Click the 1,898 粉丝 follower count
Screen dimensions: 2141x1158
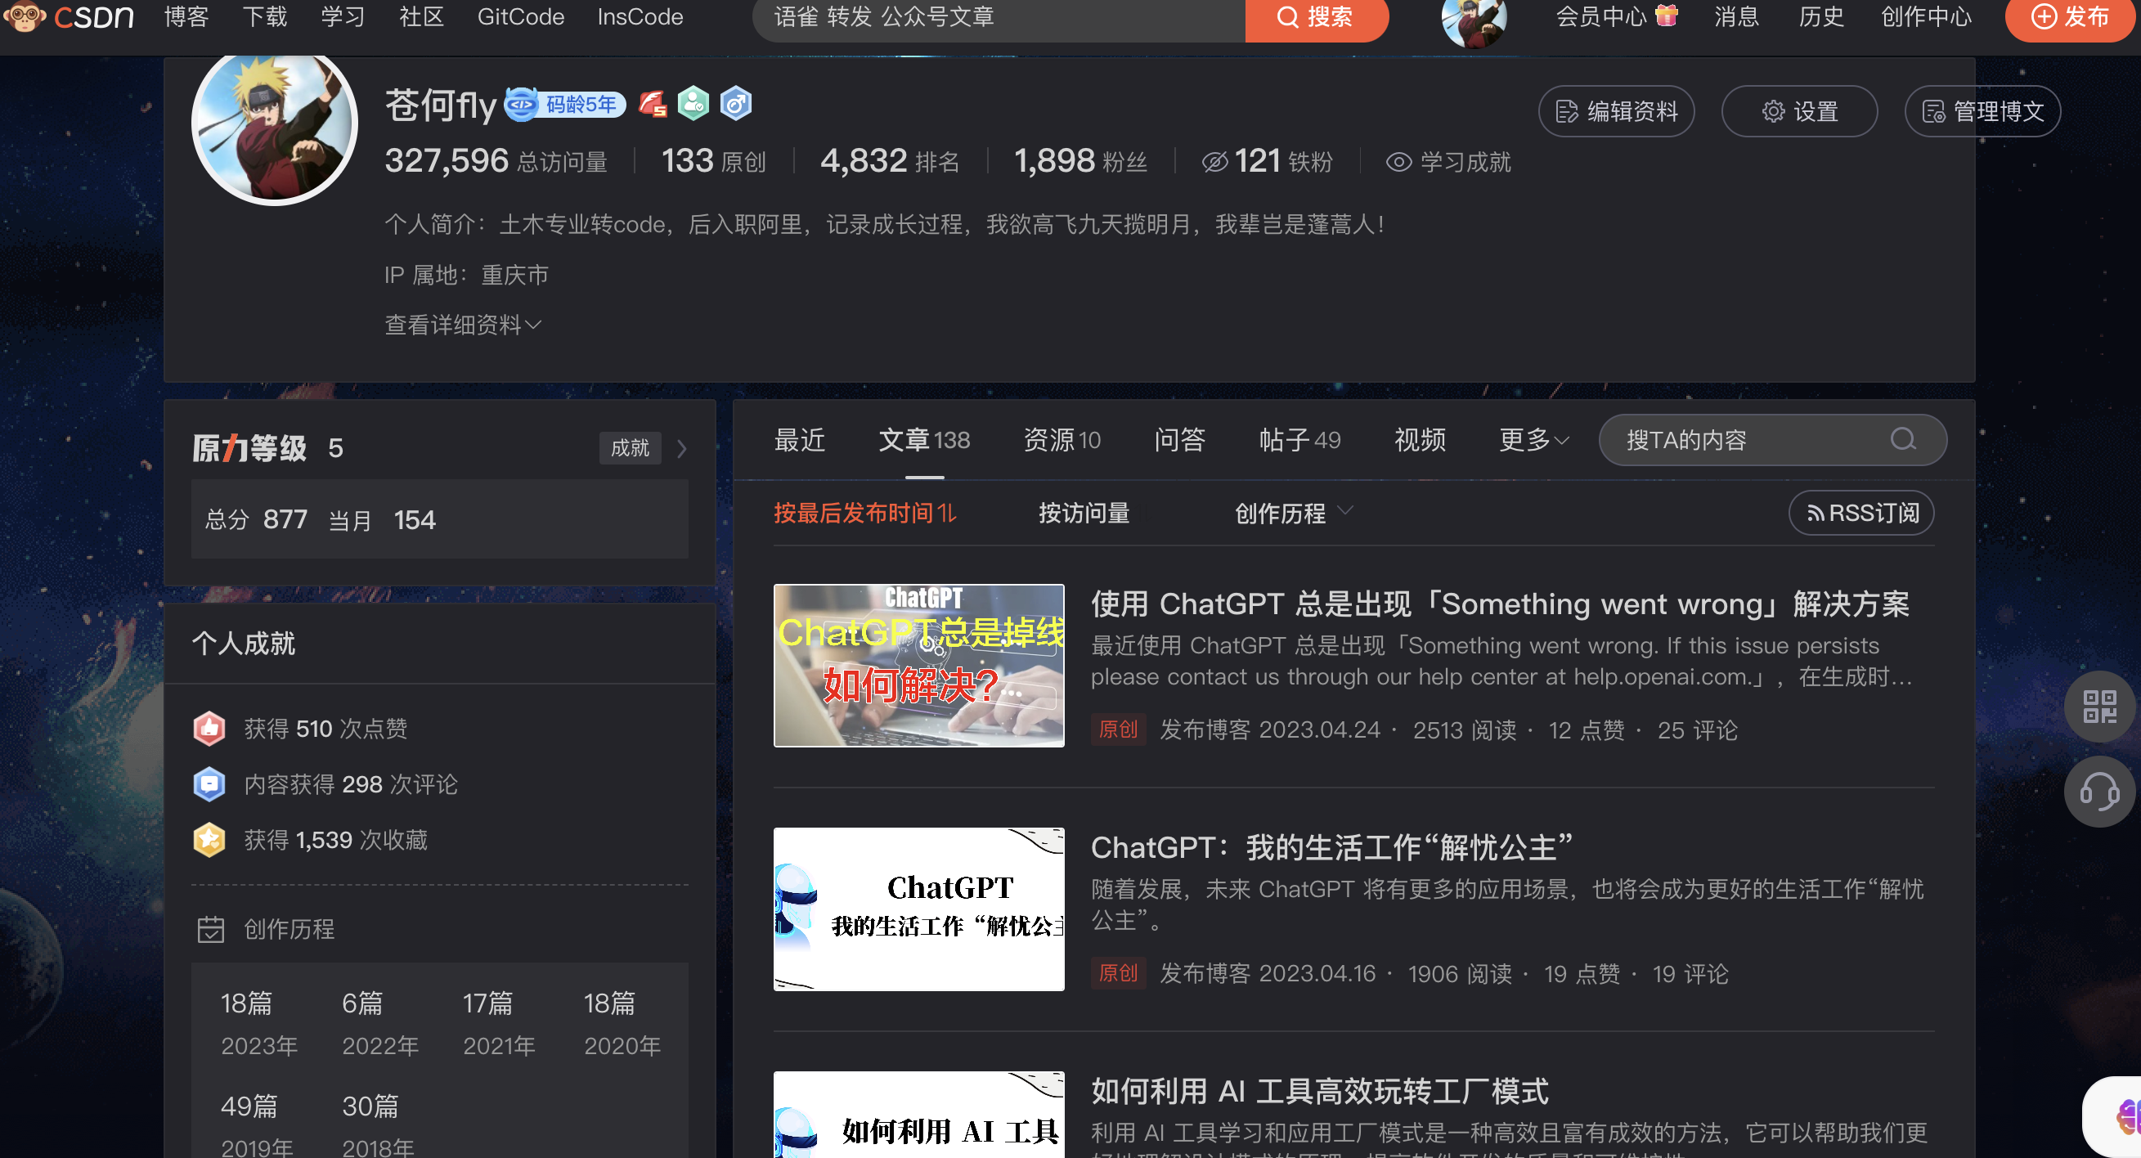(1080, 161)
